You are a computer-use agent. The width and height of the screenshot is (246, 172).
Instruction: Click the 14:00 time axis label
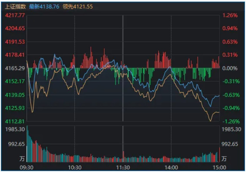coord(171,168)
